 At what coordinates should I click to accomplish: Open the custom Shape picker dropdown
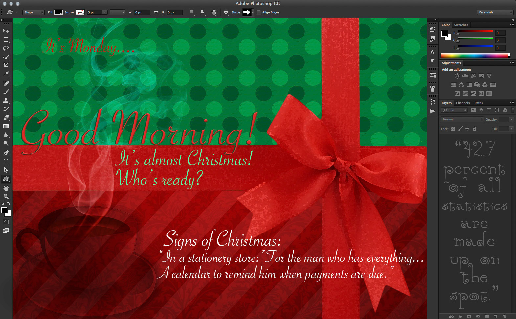coord(253,12)
